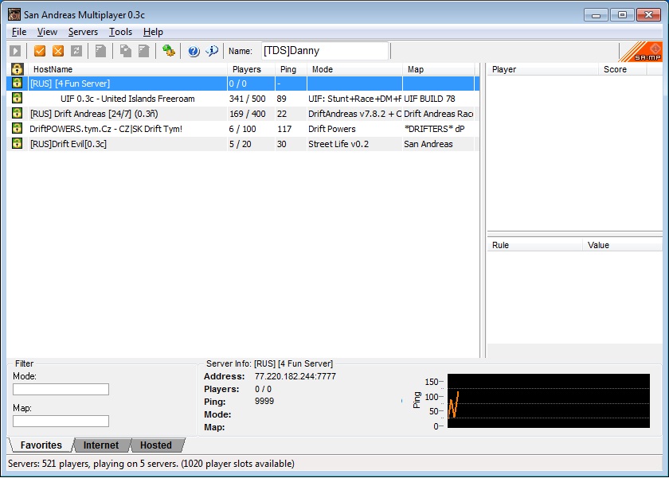Click lock icon of DriftPOWERS.tym.Cz row
The width and height of the screenshot is (669, 478).
pos(17,128)
